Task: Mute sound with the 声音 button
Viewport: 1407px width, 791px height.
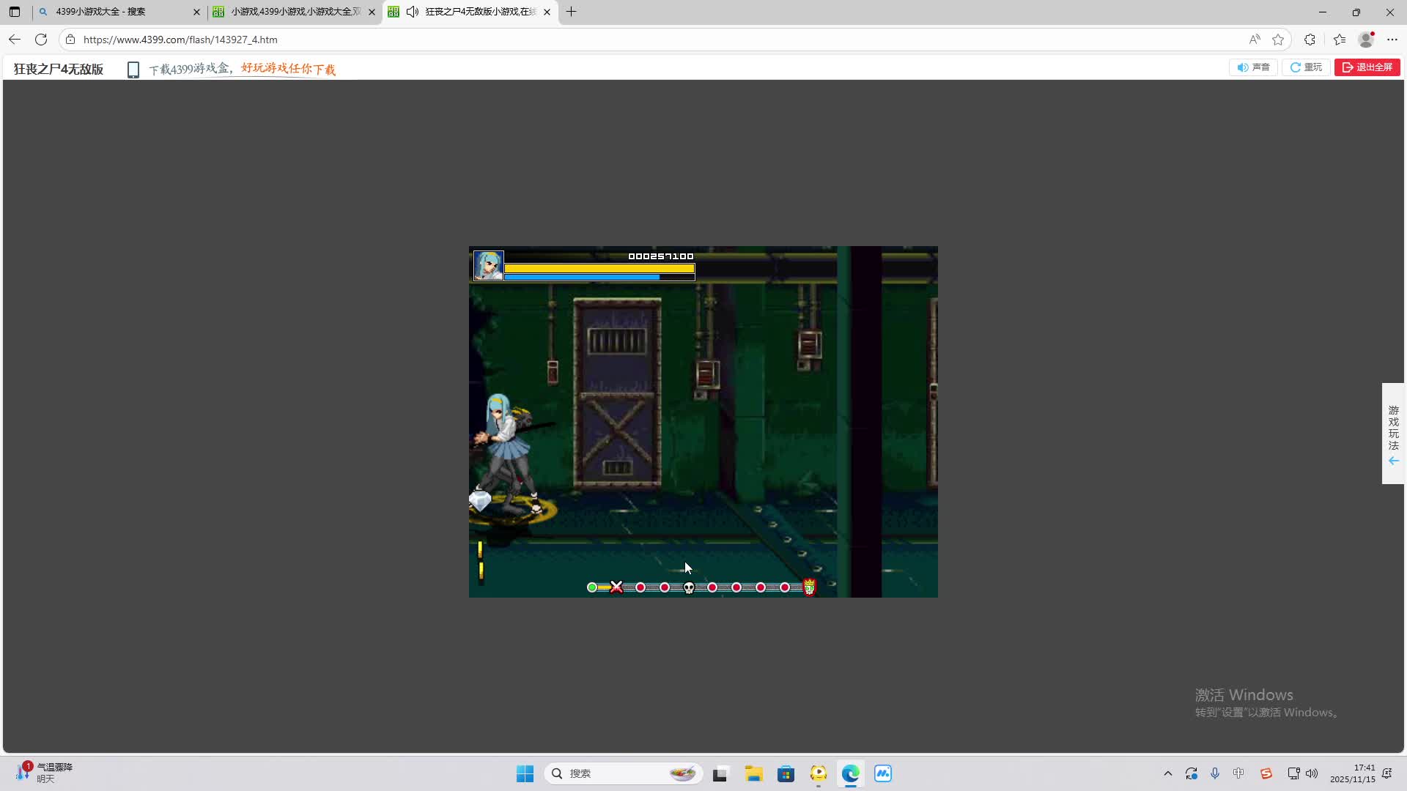Action: pos(1253,67)
